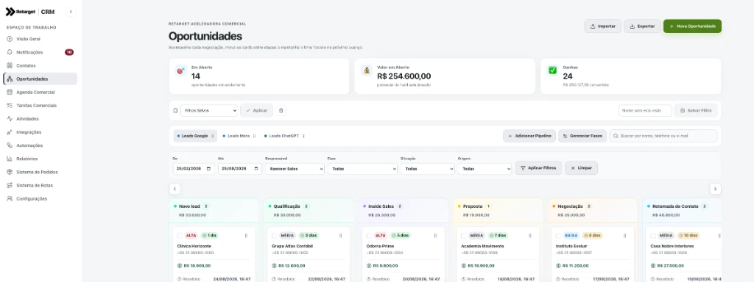The image size is (754, 282).
Task: Click the handle on Leads Meta tab
Action: (254, 136)
